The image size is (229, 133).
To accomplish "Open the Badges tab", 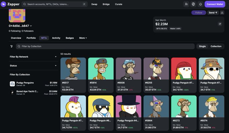I will click(x=70, y=38).
